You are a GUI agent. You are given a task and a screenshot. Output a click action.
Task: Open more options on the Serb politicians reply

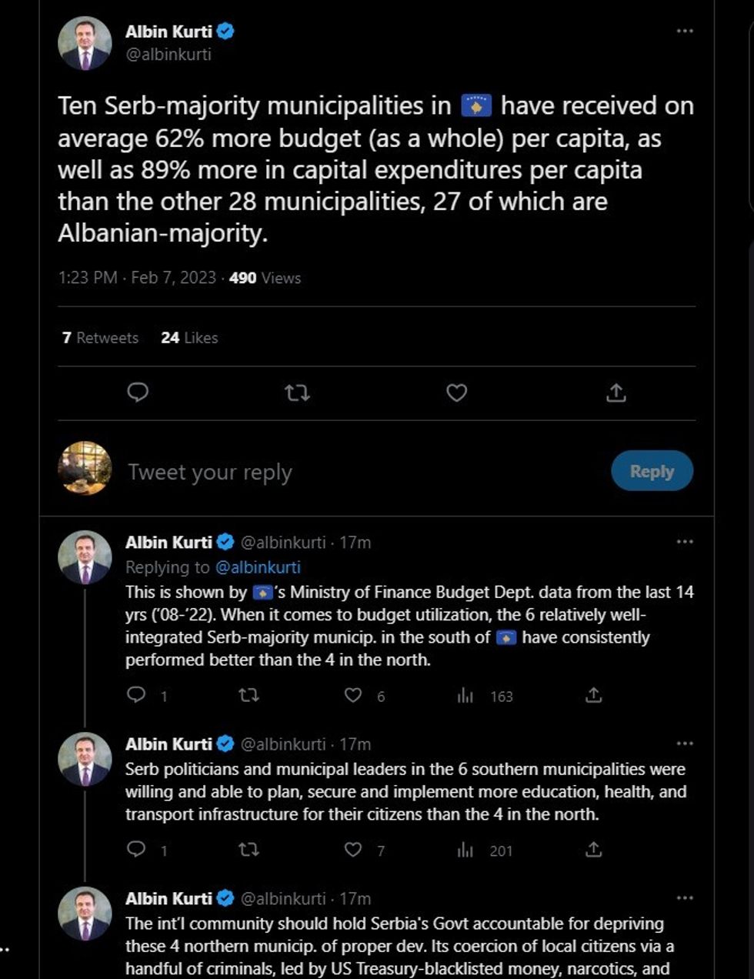684,744
